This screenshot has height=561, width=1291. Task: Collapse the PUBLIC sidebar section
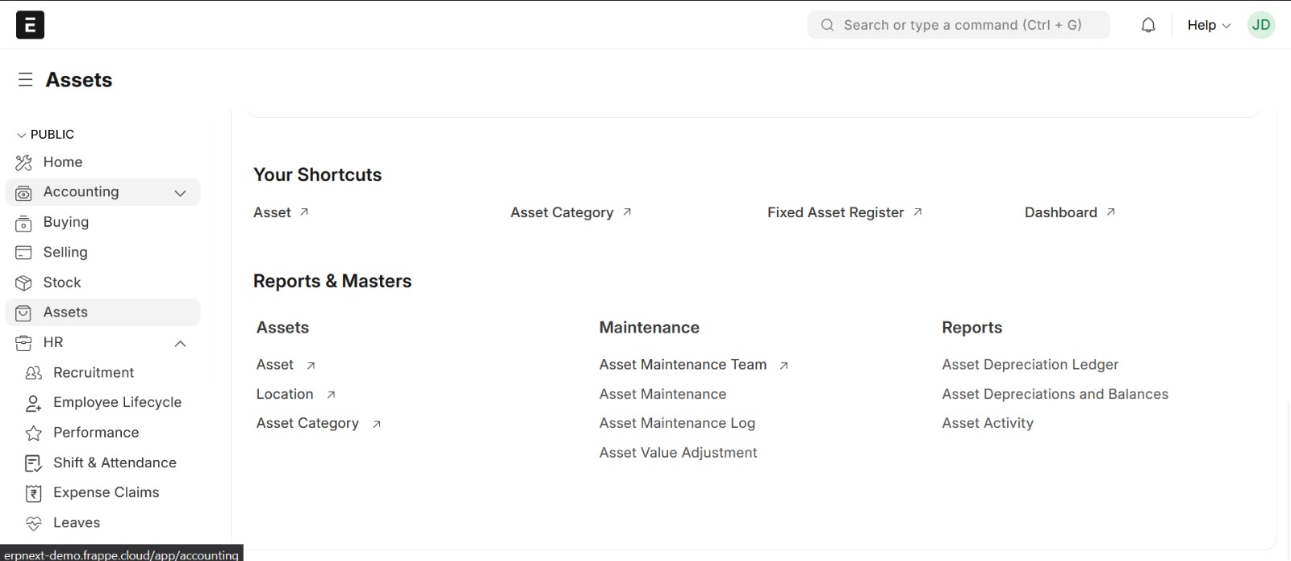[22, 135]
